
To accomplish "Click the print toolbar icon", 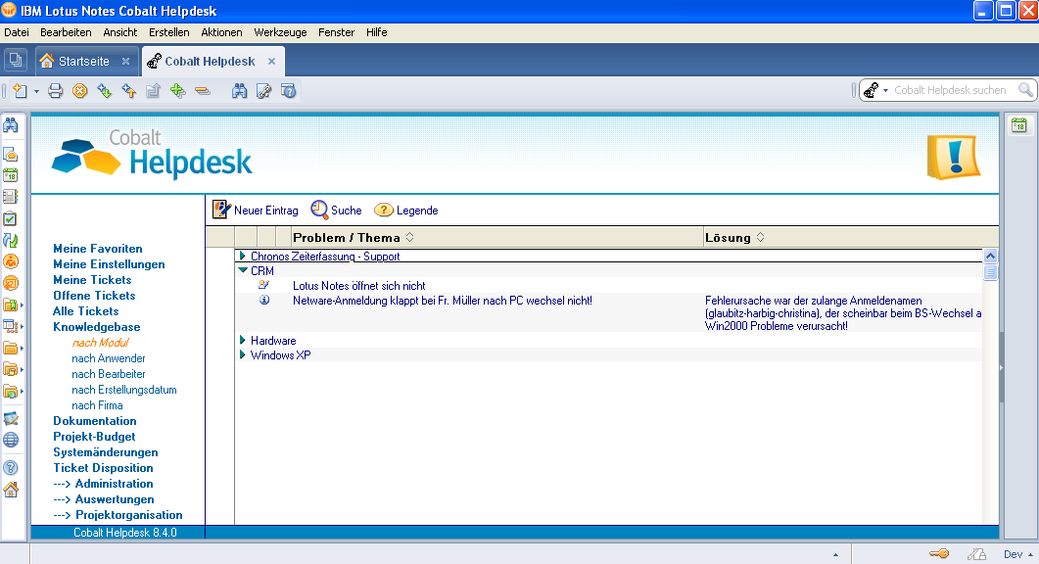I will pos(56,91).
